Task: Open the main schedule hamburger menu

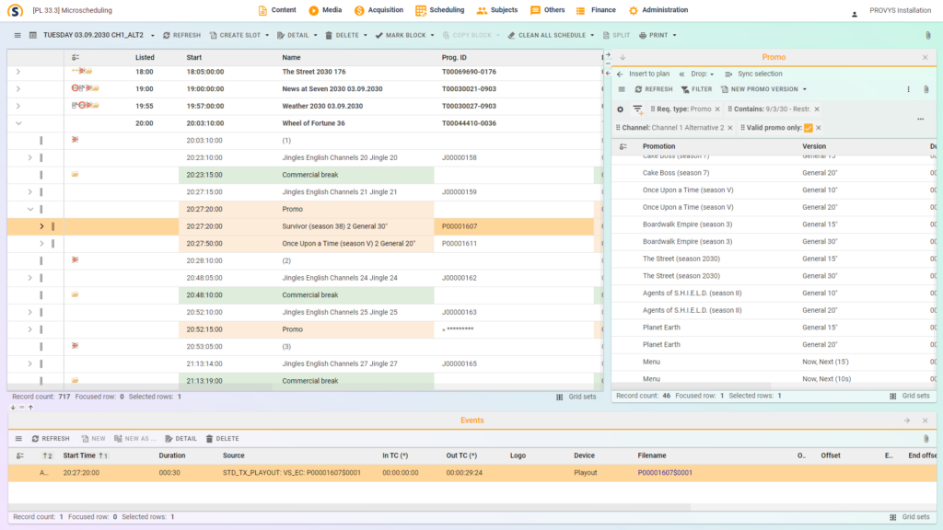Action: pyautogui.click(x=17, y=36)
